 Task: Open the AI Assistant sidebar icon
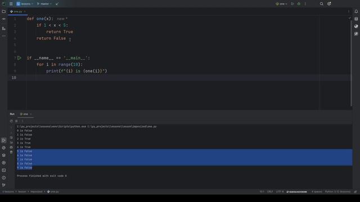[x=356, y=34]
